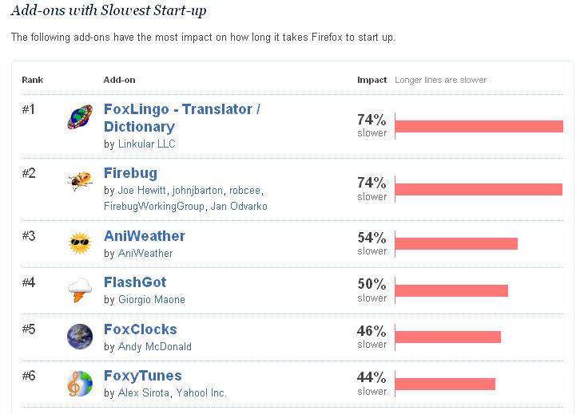The width and height of the screenshot is (584, 414).
Task: Click the AniWeather sun icon
Action: (x=79, y=242)
